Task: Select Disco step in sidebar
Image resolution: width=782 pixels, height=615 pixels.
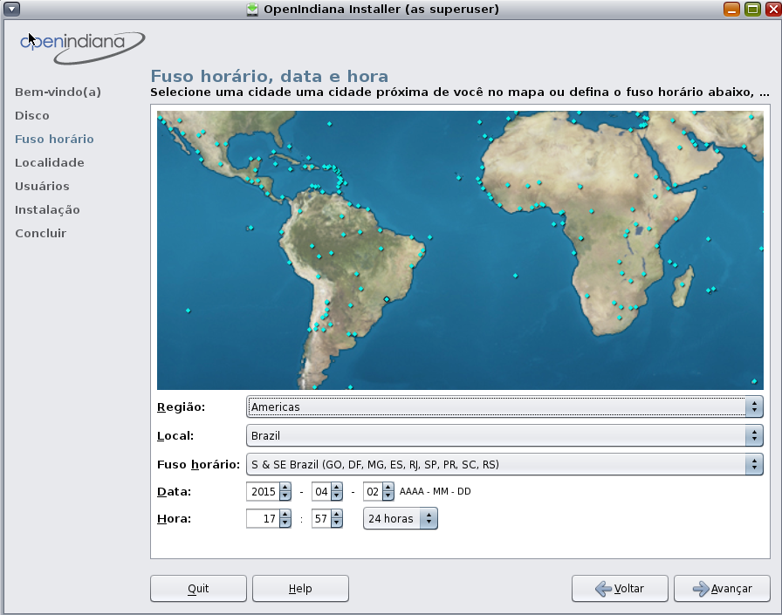Action: tap(32, 116)
